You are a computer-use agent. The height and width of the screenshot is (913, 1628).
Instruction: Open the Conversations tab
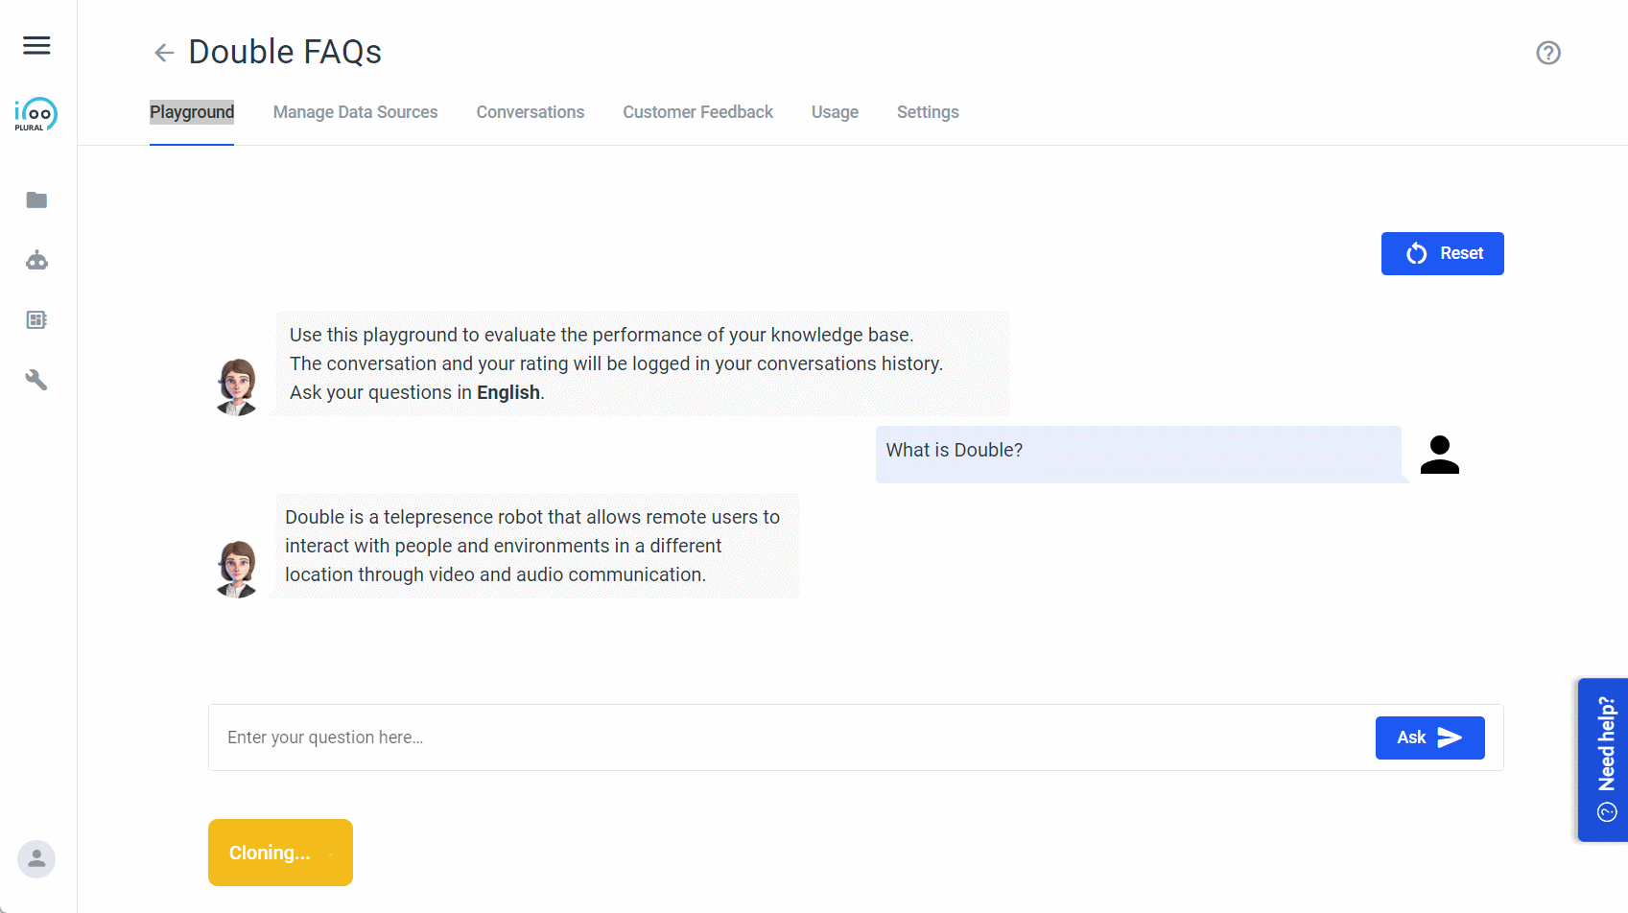pyautogui.click(x=531, y=112)
